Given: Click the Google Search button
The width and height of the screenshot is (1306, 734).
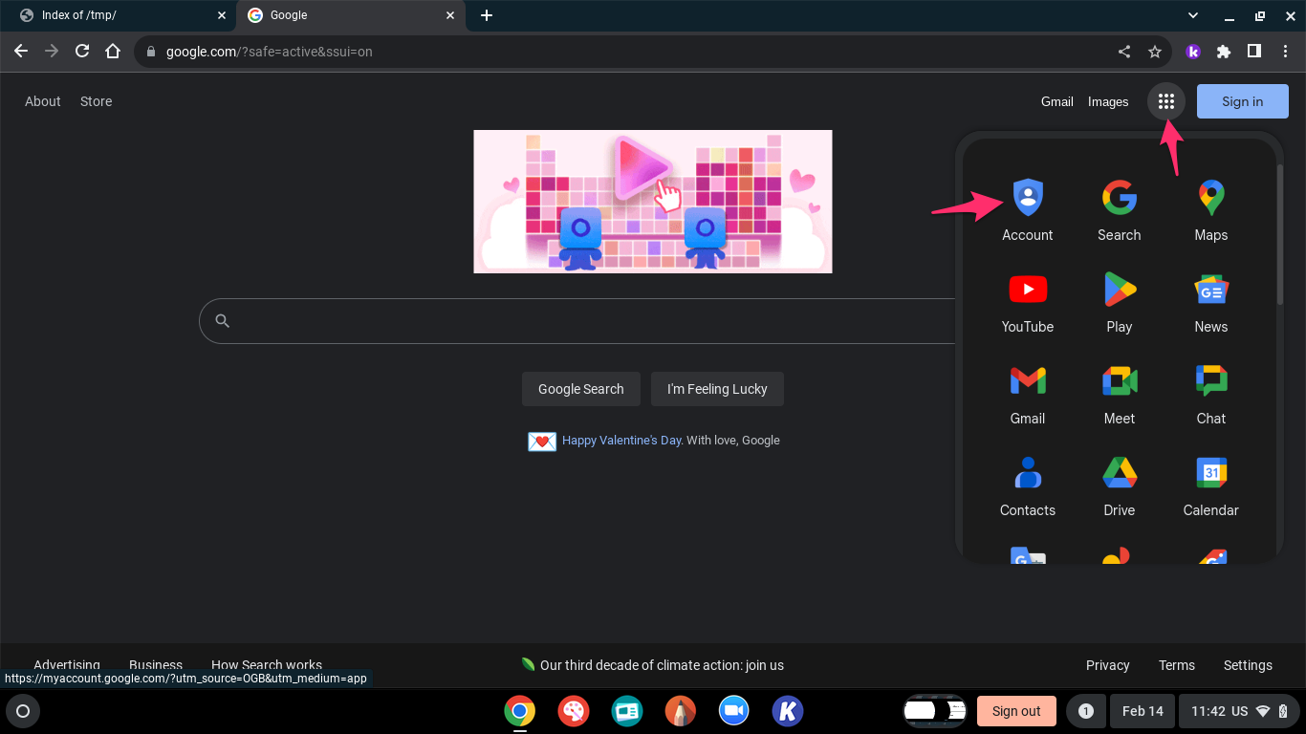Looking at the screenshot, I should tap(580, 389).
